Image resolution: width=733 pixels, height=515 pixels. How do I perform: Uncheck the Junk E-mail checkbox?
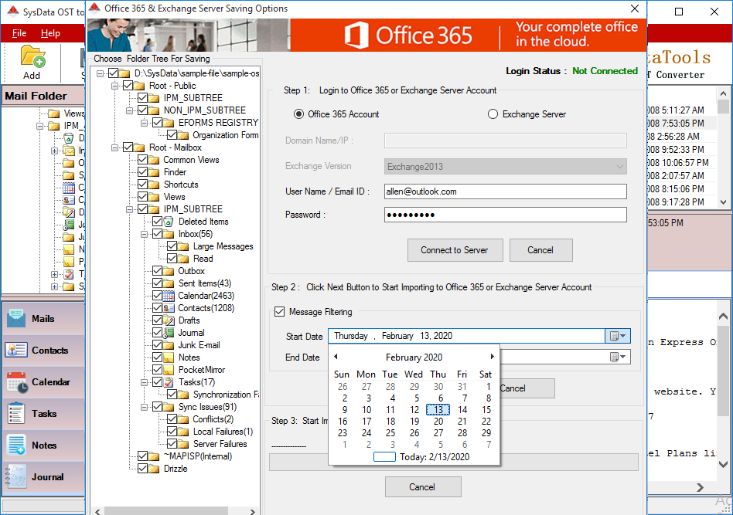click(x=157, y=345)
